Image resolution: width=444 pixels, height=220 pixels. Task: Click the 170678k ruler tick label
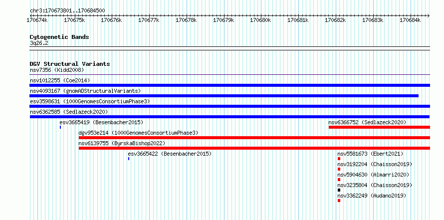(x=186, y=20)
